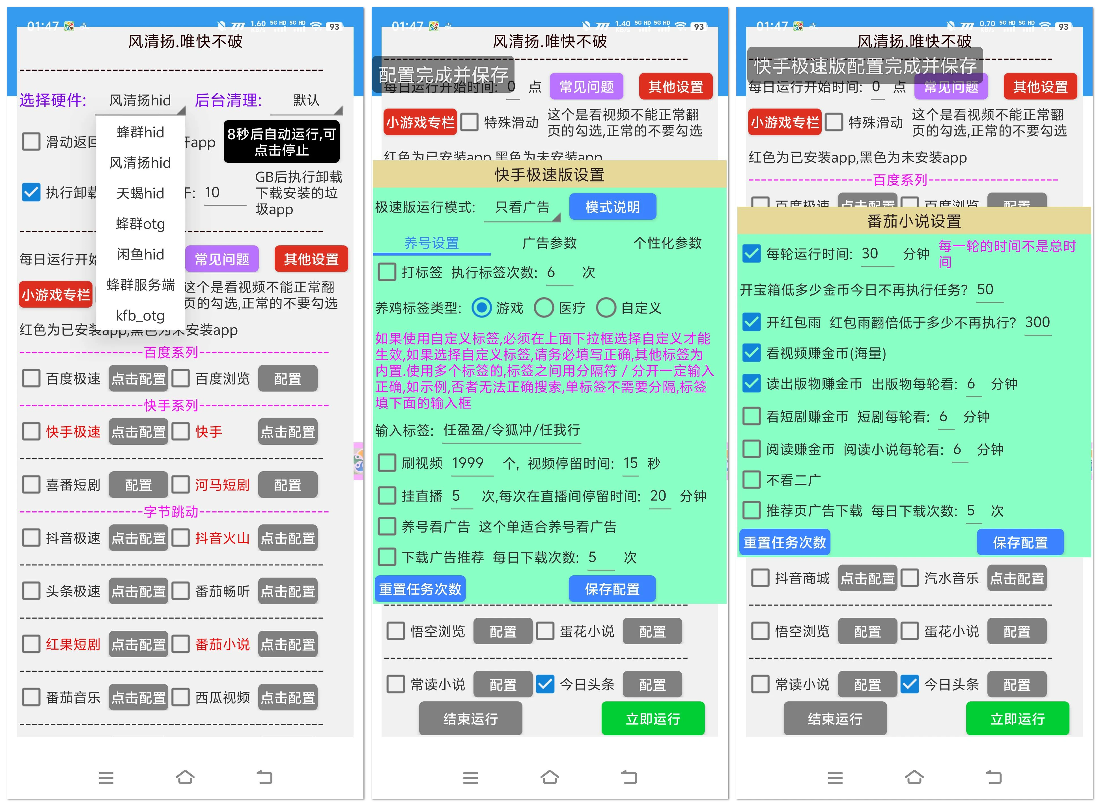Screen dimensions: 1100x806
Task: Tap home icon on left phone navigation bar
Action: [185, 777]
